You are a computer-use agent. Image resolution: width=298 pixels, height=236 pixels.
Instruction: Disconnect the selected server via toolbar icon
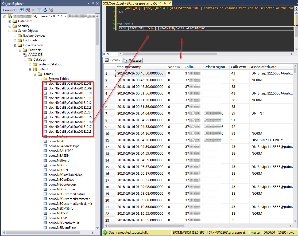pyautogui.click(x=27, y=10)
